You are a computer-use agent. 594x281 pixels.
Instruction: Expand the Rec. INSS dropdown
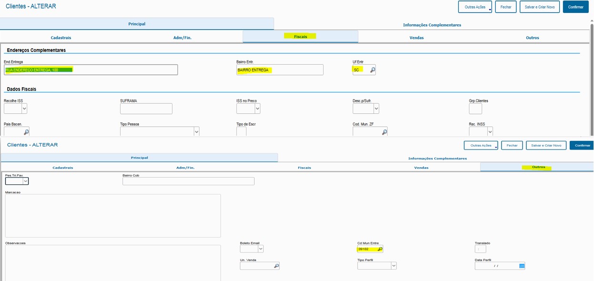point(490,131)
